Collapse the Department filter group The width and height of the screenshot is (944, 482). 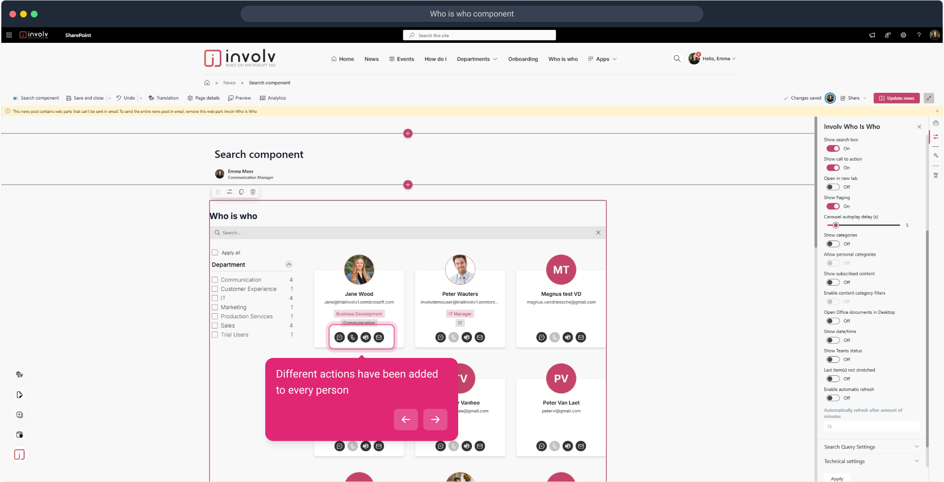[289, 265]
